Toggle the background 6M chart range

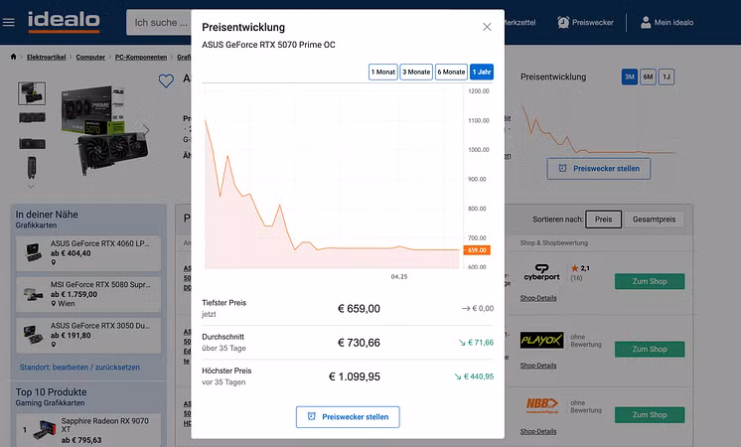pyautogui.click(x=648, y=77)
